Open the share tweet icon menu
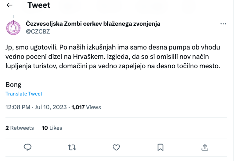238x161 pixels. click(204, 147)
